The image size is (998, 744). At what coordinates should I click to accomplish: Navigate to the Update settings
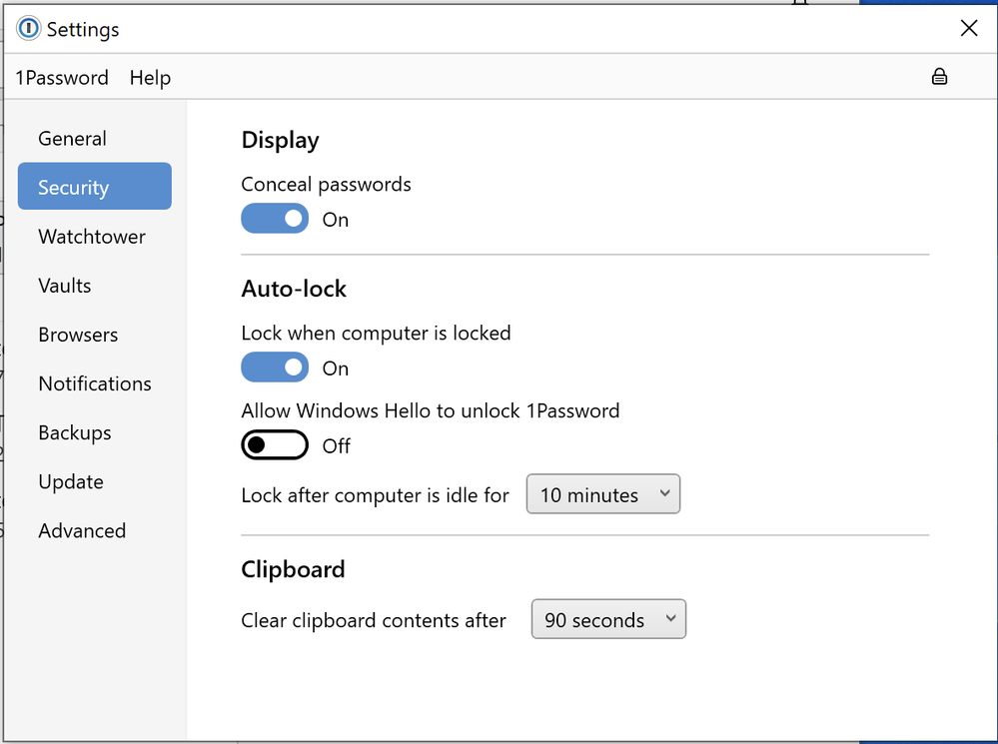coord(71,481)
